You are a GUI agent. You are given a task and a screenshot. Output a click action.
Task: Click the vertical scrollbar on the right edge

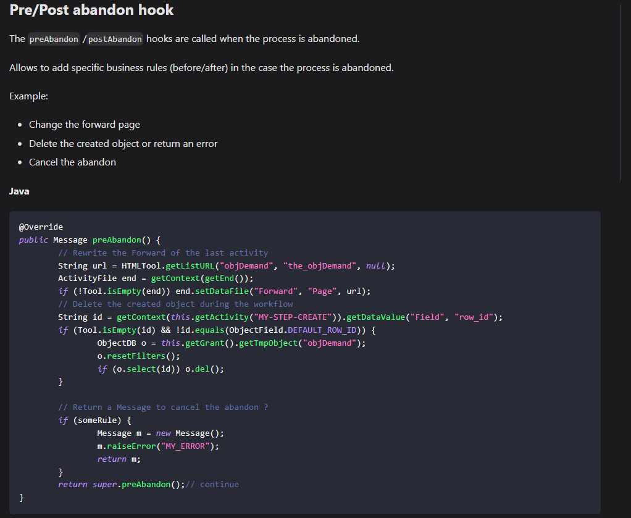tap(621, 93)
